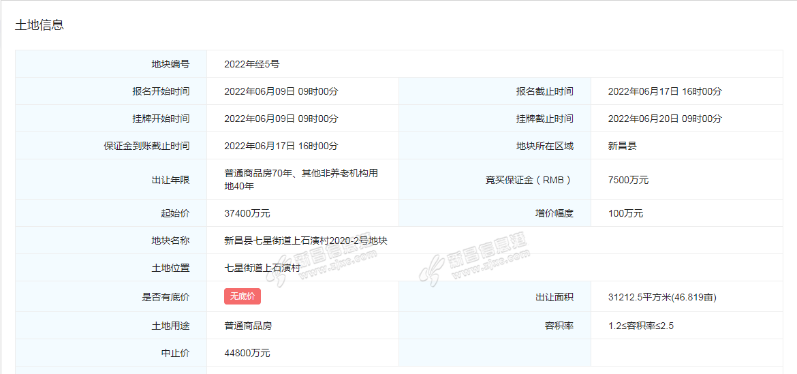Click the 挂牌开始时间 label cell
797x374 pixels.
tap(161, 119)
